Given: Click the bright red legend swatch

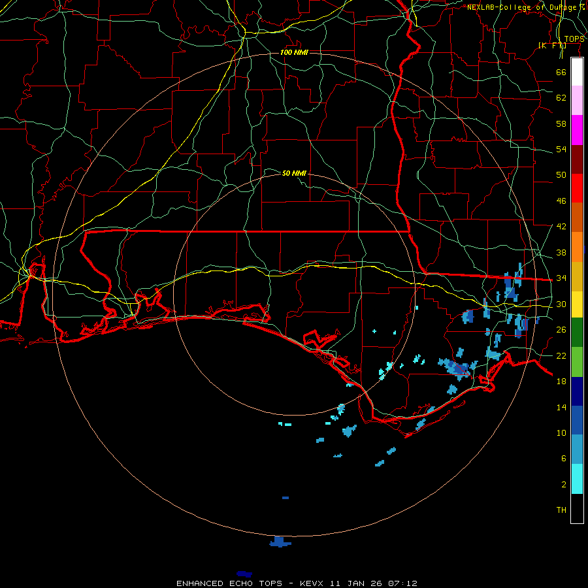Looking at the screenshot, I should click(577, 188).
